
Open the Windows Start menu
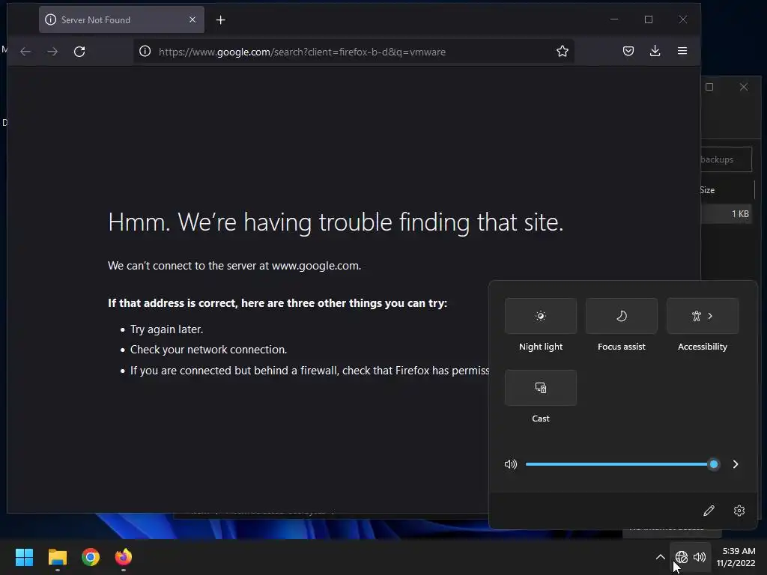24,557
